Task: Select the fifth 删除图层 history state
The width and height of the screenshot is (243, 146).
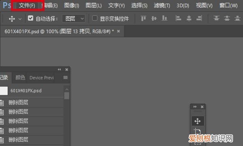Action: [x=32, y=140]
